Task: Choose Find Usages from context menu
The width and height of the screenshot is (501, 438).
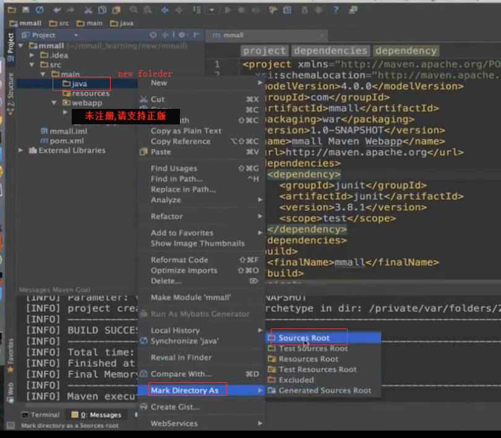Action: 201,168
